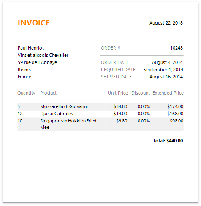Click Singaporean Hokkien Fried Mee product
This screenshot has height=206, width=201.
pyautogui.click(x=68, y=124)
